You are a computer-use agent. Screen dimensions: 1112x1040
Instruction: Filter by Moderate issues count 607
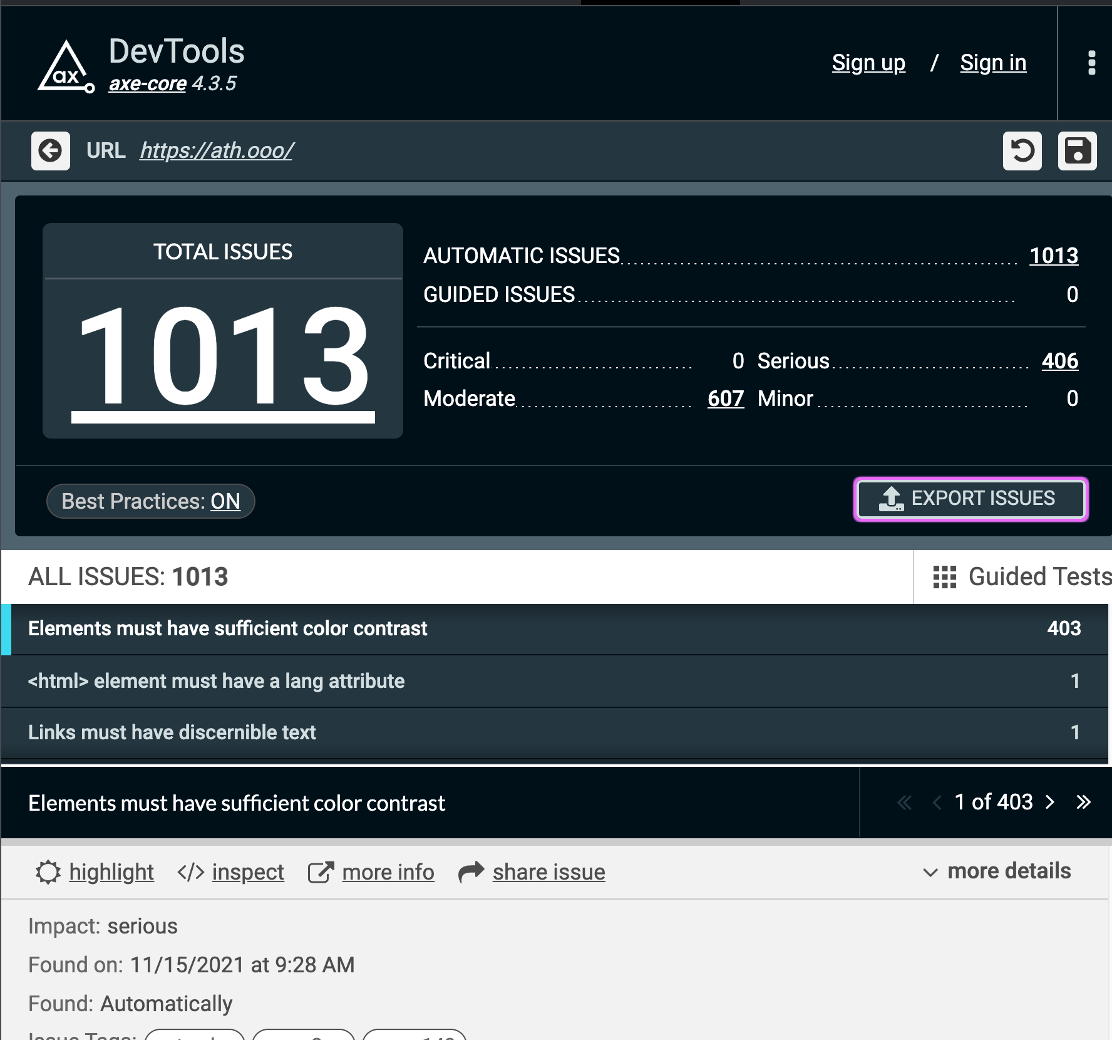point(726,398)
